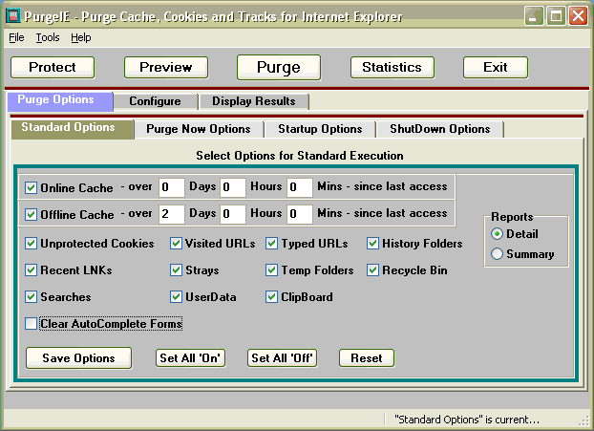Open the ShutDown Options sub-tab
Image resolution: width=594 pixels, height=431 pixels.
(440, 129)
